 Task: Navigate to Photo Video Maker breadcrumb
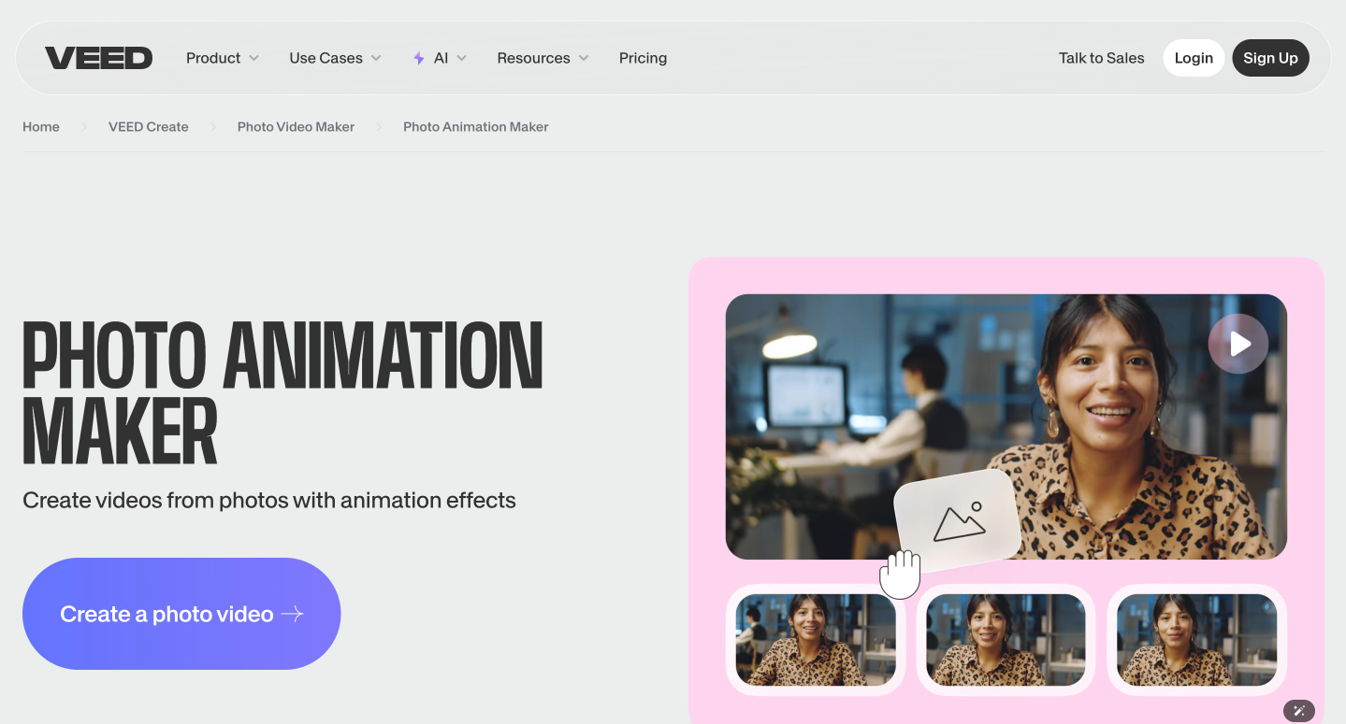[296, 127]
